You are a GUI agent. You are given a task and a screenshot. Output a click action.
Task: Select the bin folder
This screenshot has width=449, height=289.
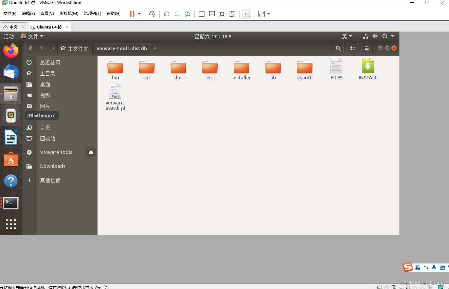coord(115,71)
